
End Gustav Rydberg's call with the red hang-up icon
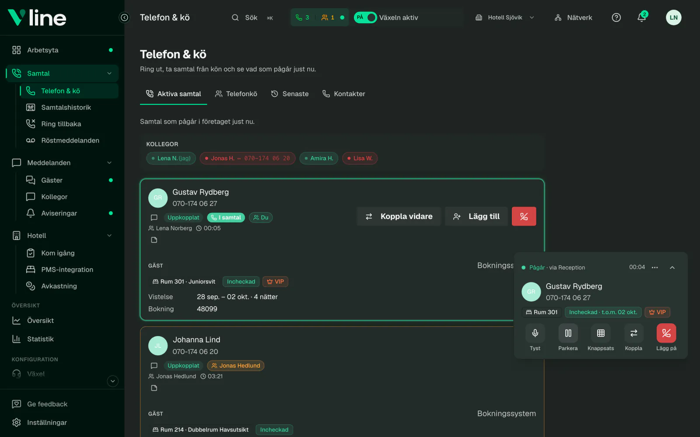(x=524, y=216)
